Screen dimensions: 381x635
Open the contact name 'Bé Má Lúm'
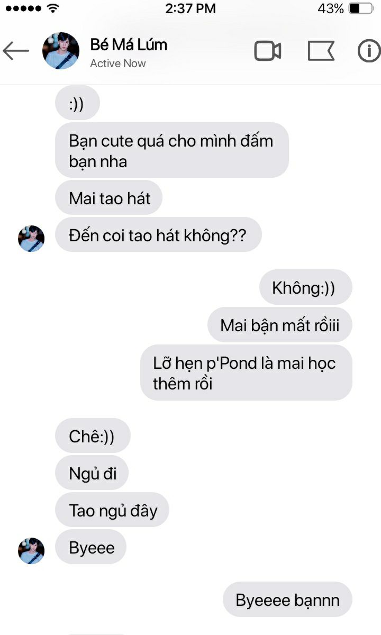[129, 45]
